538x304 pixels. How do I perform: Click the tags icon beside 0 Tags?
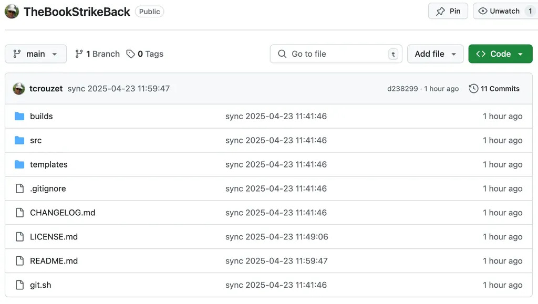[x=130, y=54]
